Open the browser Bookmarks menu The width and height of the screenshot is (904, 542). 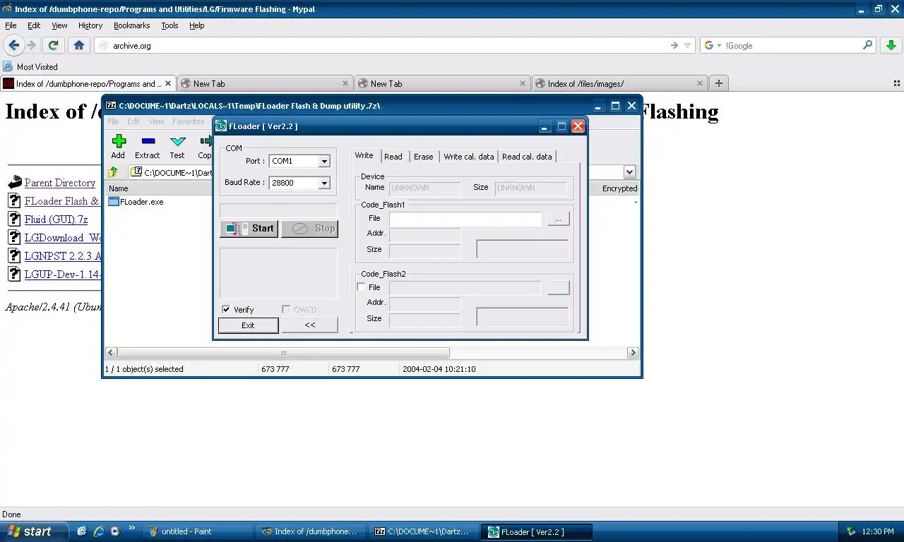131,25
